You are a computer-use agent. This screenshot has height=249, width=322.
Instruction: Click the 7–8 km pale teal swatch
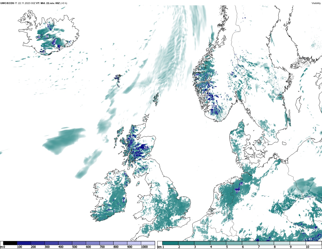point(266,243)
